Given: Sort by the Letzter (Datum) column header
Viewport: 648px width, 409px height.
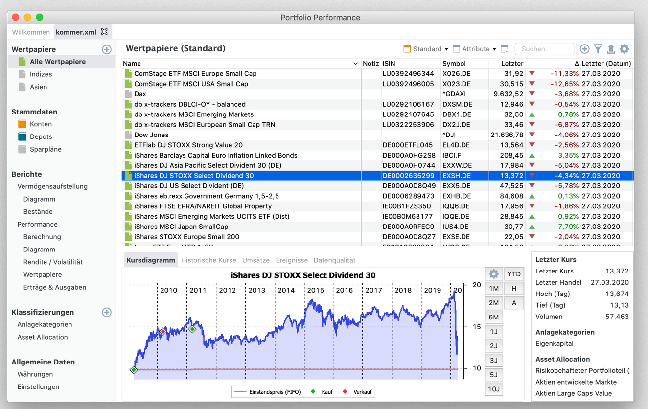Looking at the screenshot, I should coord(606,64).
